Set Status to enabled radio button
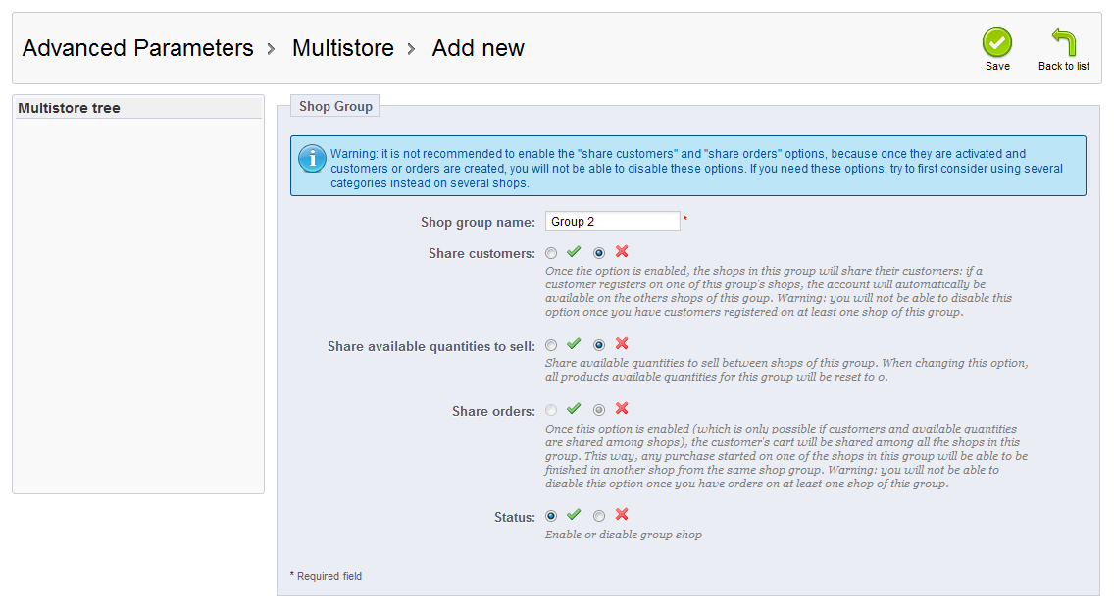Image resolution: width=1114 pixels, height=613 pixels. click(x=551, y=516)
